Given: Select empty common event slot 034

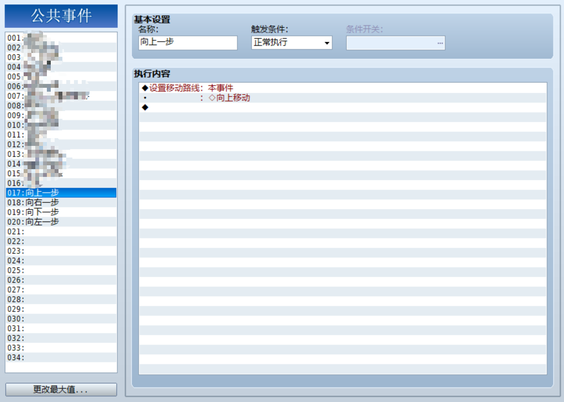Looking at the screenshot, I should point(61,357).
